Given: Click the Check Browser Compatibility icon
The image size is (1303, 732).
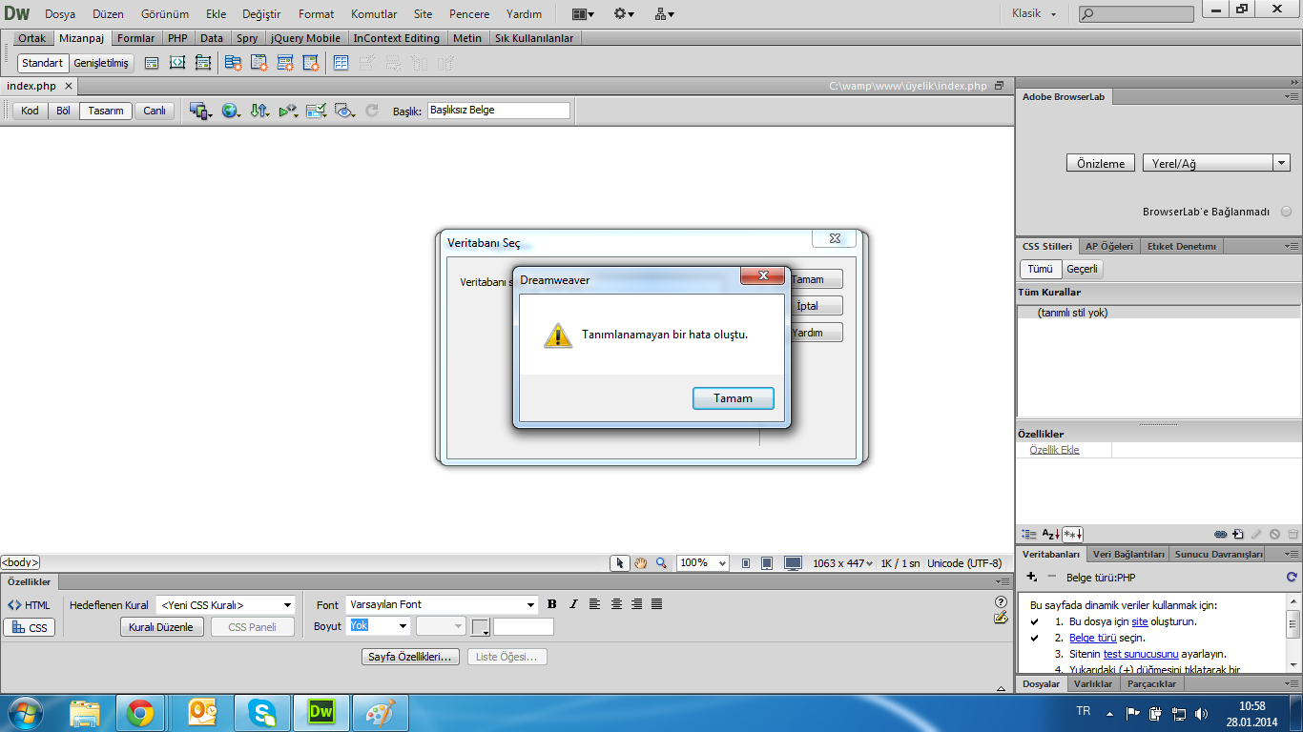Looking at the screenshot, I should 317,111.
